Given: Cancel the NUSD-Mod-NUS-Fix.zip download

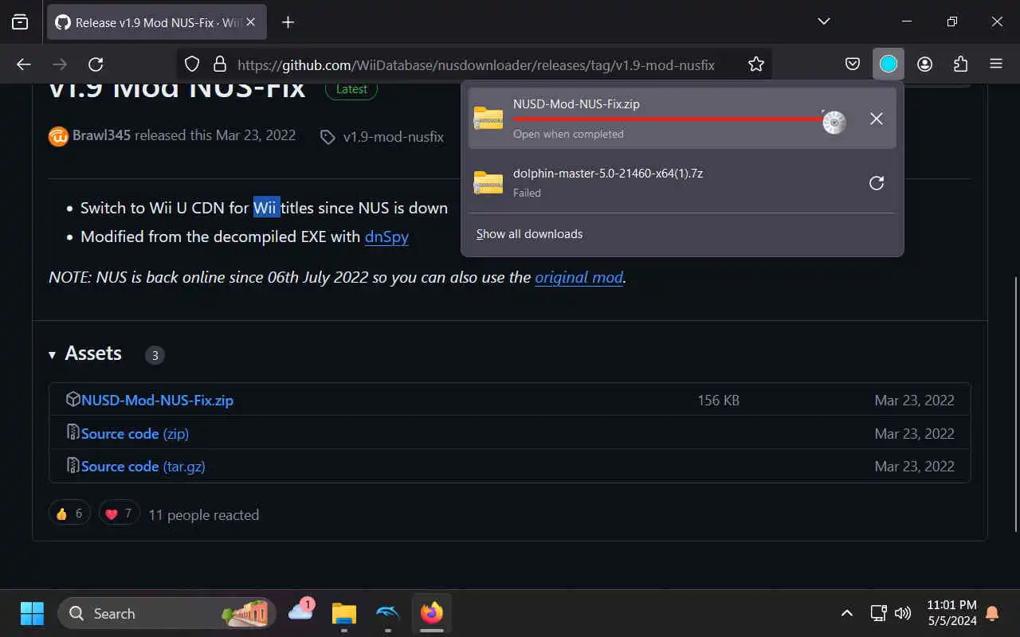Looking at the screenshot, I should (877, 119).
